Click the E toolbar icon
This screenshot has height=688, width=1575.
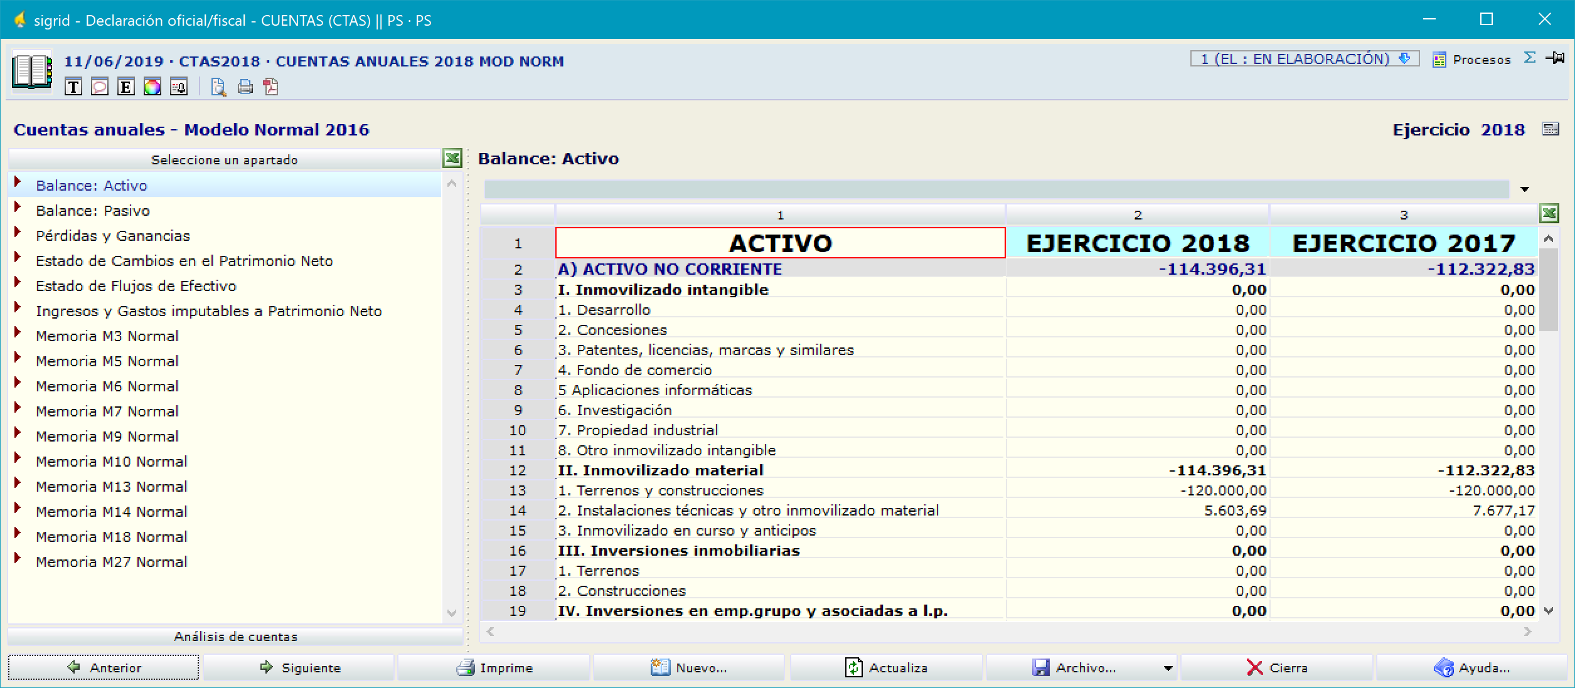(125, 87)
